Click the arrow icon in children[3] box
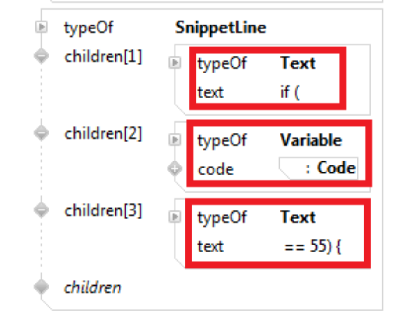This screenshot has width=420, height=315. (175, 217)
